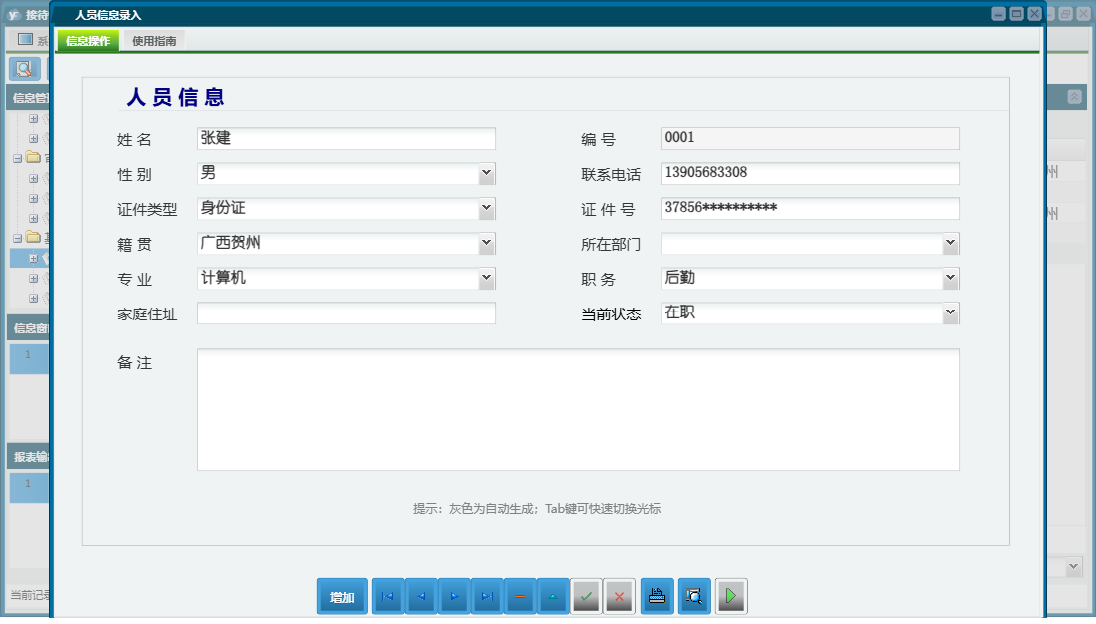Click inside the 备注 text area

coord(578,410)
